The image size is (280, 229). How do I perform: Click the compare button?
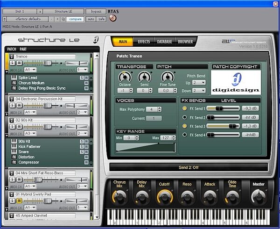tap(75, 19)
